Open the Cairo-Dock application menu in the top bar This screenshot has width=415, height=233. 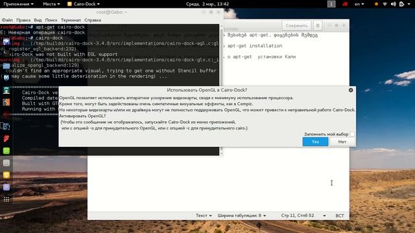(84, 4)
